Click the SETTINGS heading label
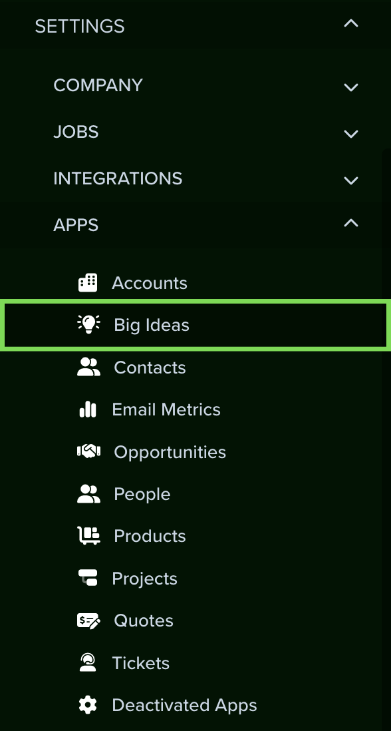This screenshot has width=391, height=731. coord(80,27)
